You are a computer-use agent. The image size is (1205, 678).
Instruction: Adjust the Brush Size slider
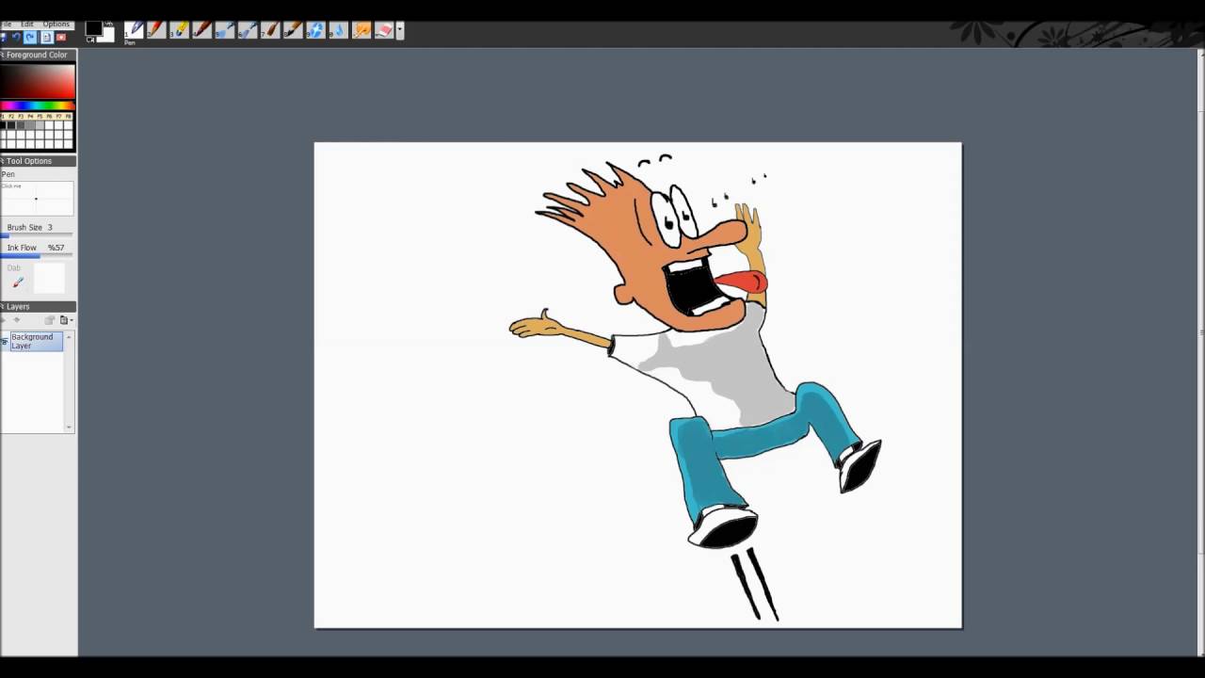click(x=37, y=235)
